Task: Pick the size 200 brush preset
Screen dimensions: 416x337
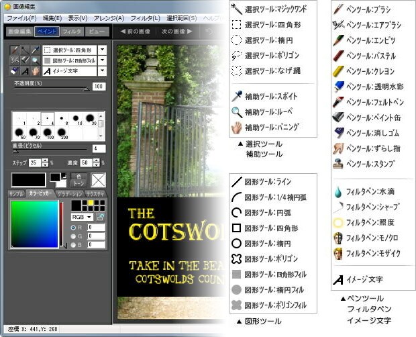Action: point(62,132)
